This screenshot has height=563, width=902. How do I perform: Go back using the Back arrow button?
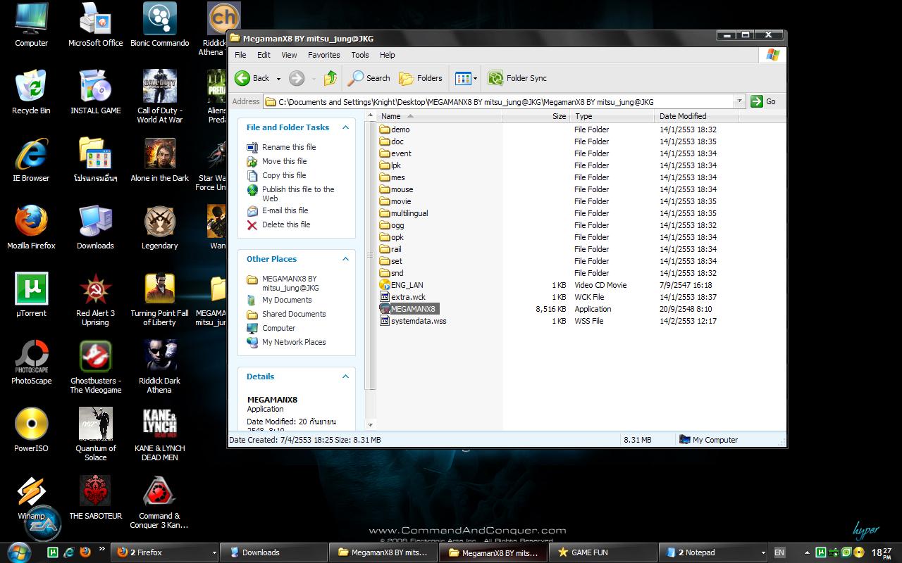coord(252,78)
